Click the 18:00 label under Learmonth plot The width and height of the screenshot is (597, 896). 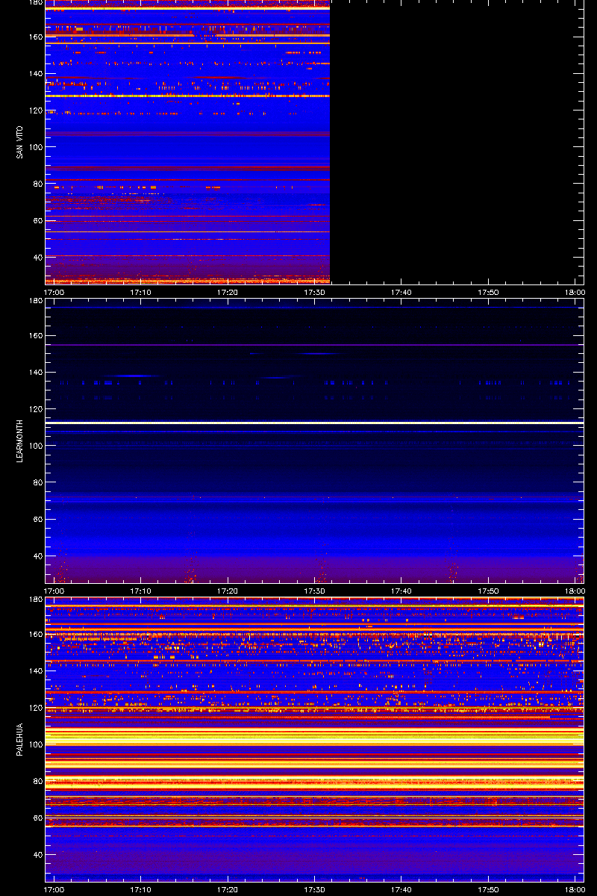point(575,591)
